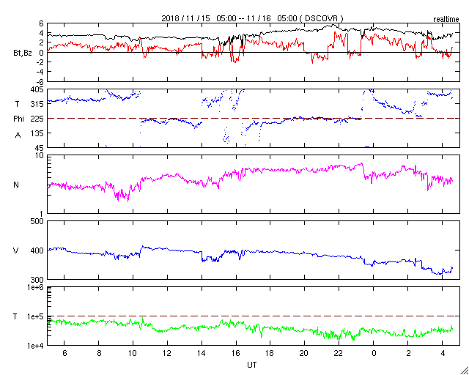Click the "-6" tick on Bt,Bz axis

[40, 81]
